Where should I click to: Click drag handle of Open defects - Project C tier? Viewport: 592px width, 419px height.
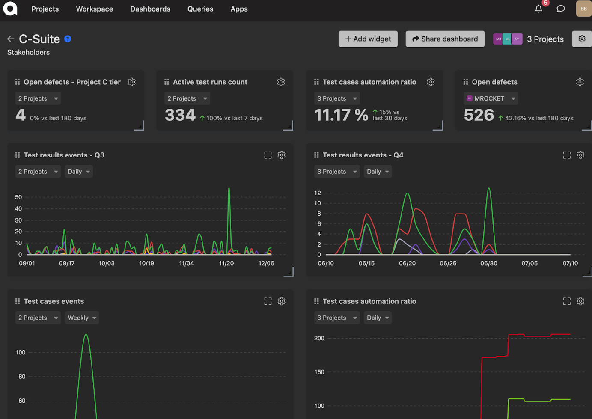(18, 82)
